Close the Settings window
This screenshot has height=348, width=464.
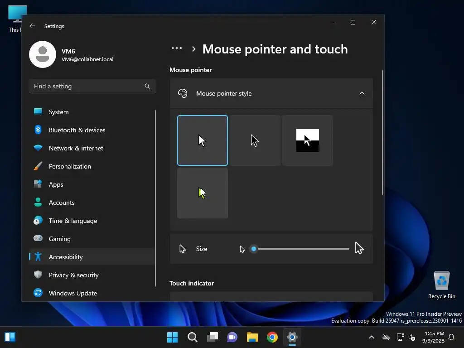click(x=374, y=22)
